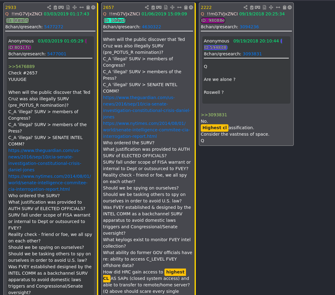Open the NYTimes article link in post 2657
Image resolution: width=335 pixels, height=295 pixels.
click(x=146, y=130)
